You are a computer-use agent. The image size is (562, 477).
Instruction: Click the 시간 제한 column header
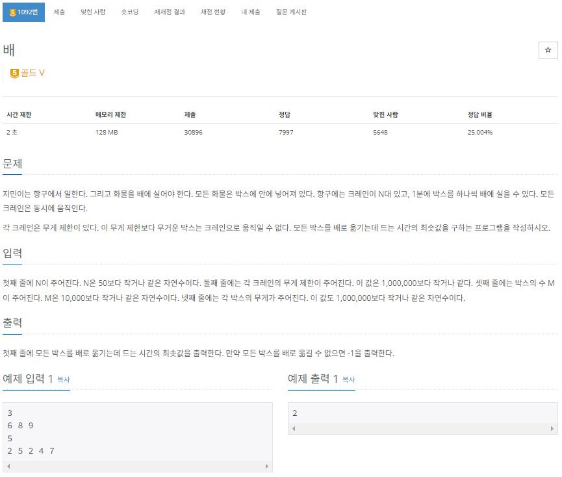coord(19,114)
